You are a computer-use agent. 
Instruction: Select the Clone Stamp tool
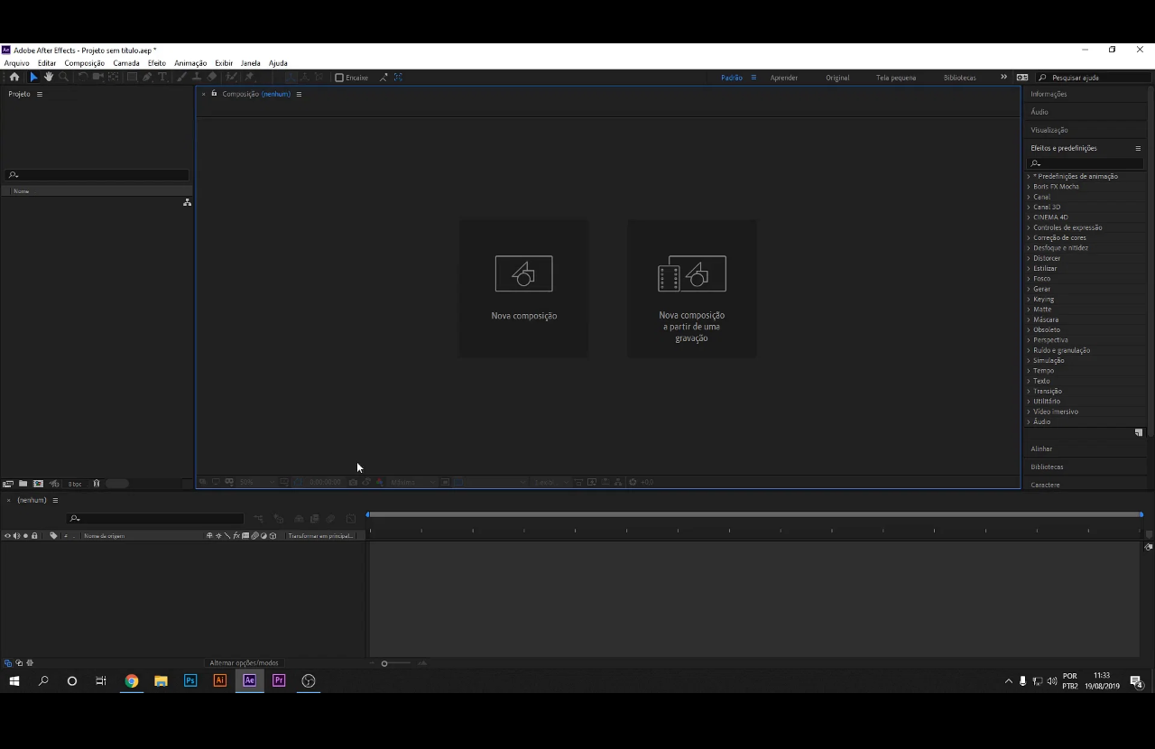pyautogui.click(x=197, y=77)
